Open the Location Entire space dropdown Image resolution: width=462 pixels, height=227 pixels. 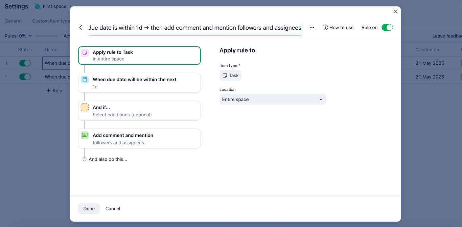(273, 99)
